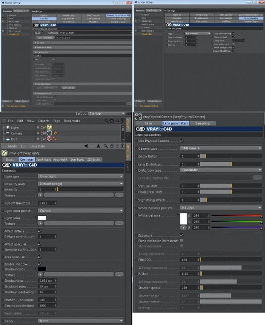Click the Disc object icon in Object Manager
Screen dimensions: 265x325
pos(7,139)
